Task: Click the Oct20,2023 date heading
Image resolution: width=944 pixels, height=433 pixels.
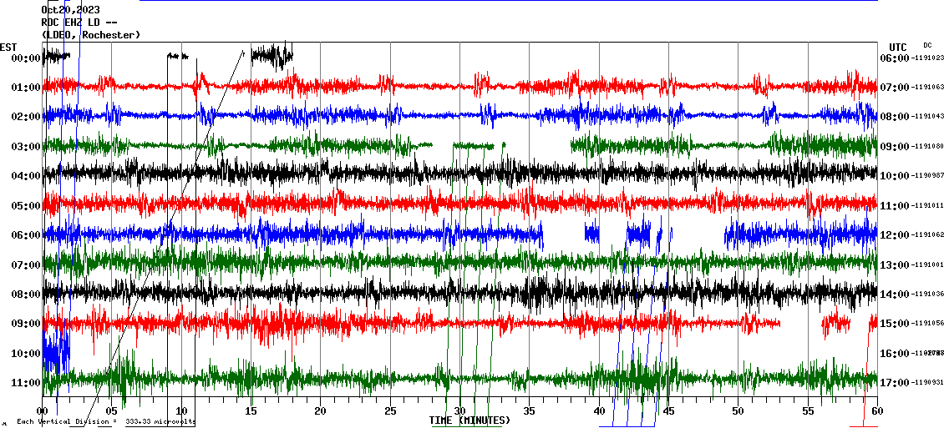Action: 70,10
